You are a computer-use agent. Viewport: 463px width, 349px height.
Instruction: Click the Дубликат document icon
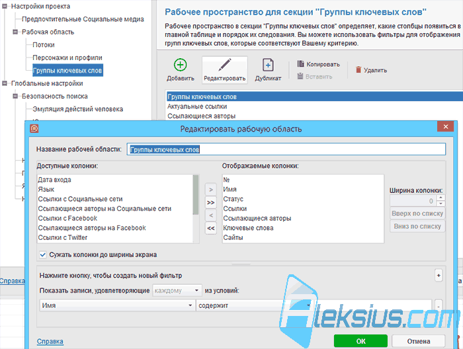coord(268,65)
